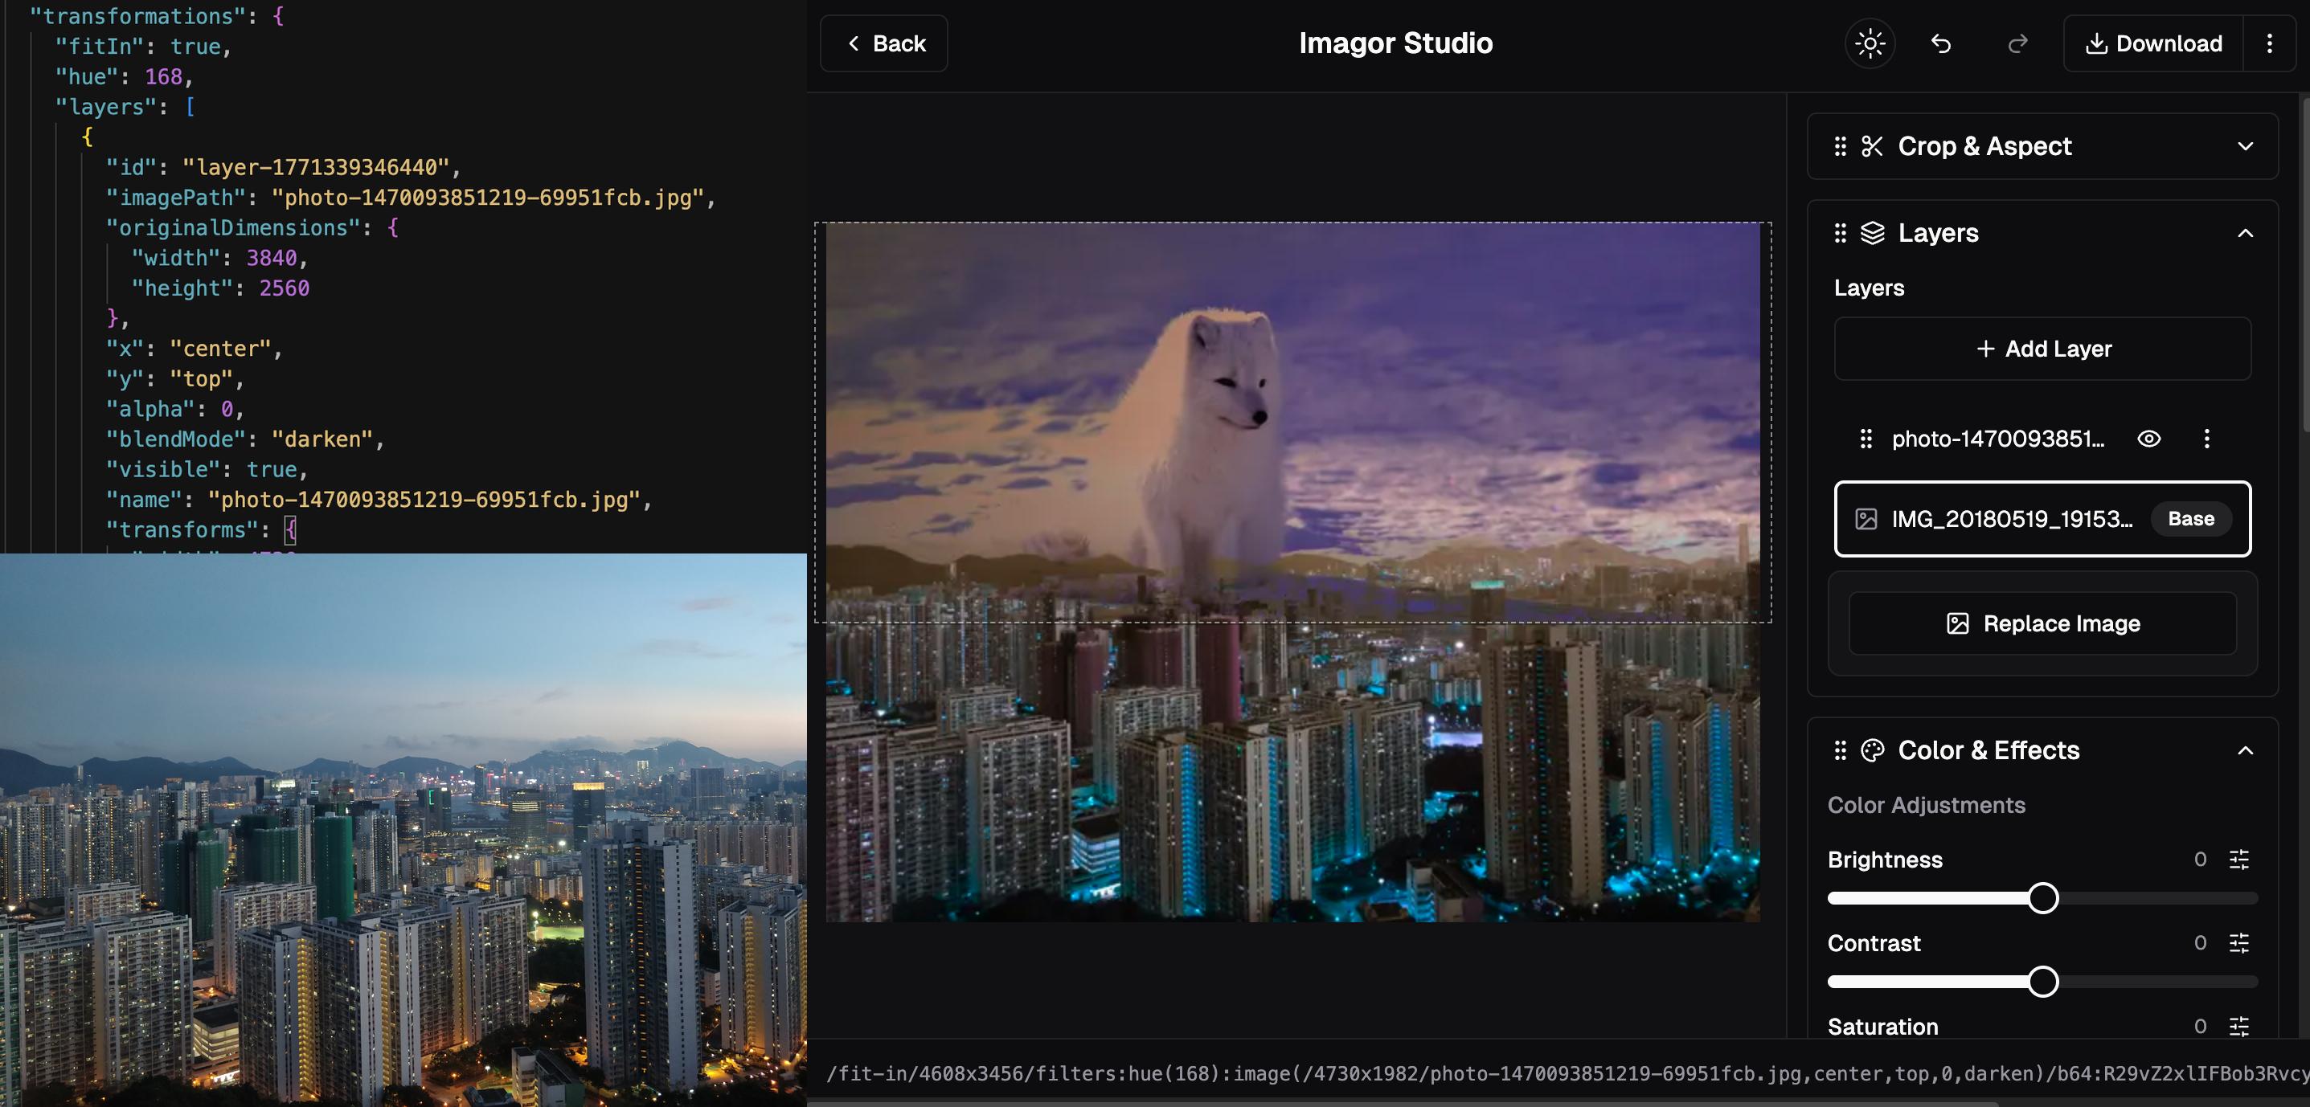Open the Brightness numeric adjustment icon

tap(2239, 860)
